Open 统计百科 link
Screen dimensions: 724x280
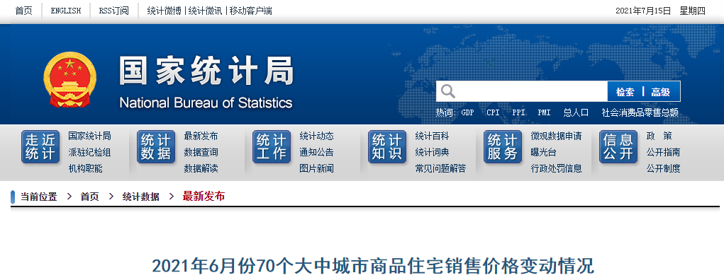coord(432,136)
